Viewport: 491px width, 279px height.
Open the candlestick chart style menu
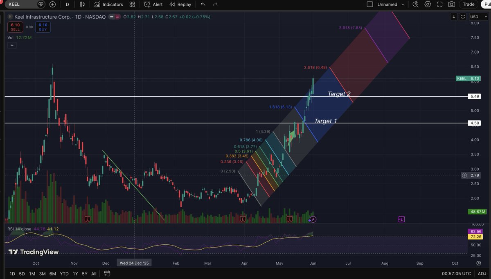coord(83,4)
